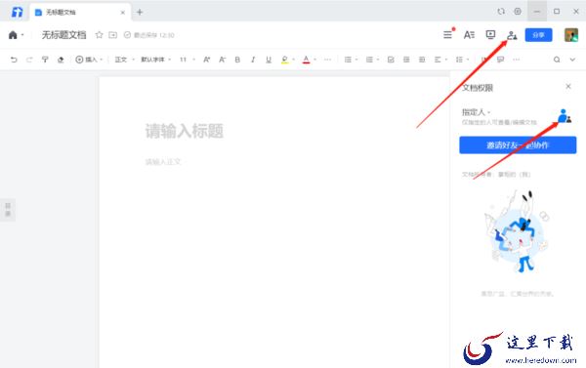Screen dimensions: 586x368
Task: Open document permissions via person icon in header
Action: [x=512, y=35]
